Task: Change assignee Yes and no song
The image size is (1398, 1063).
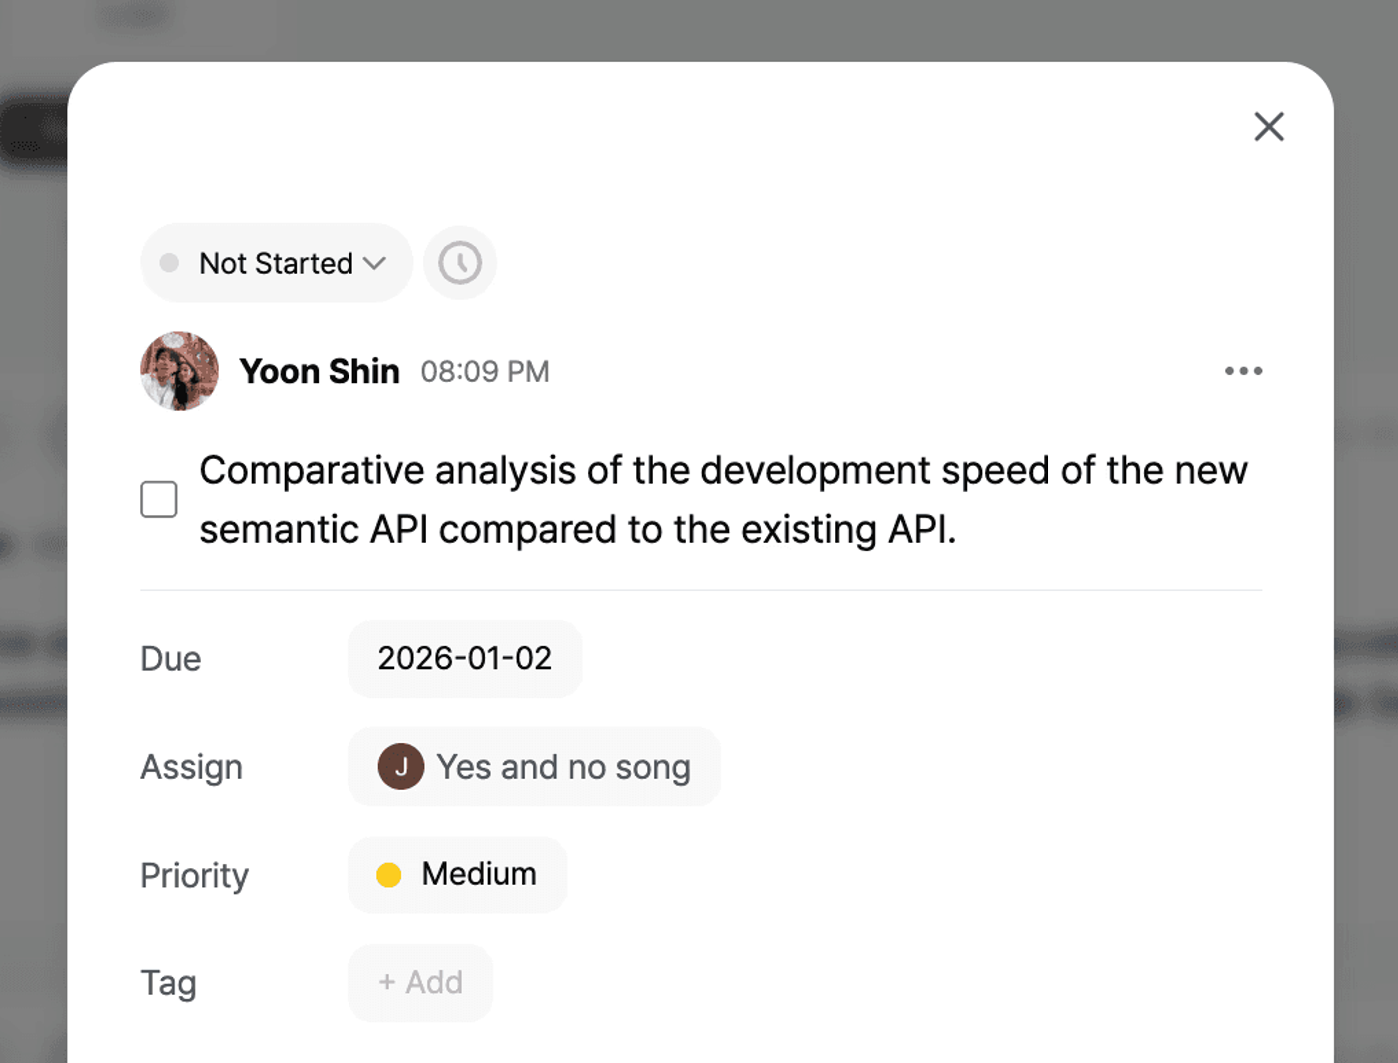Action: [534, 767]
